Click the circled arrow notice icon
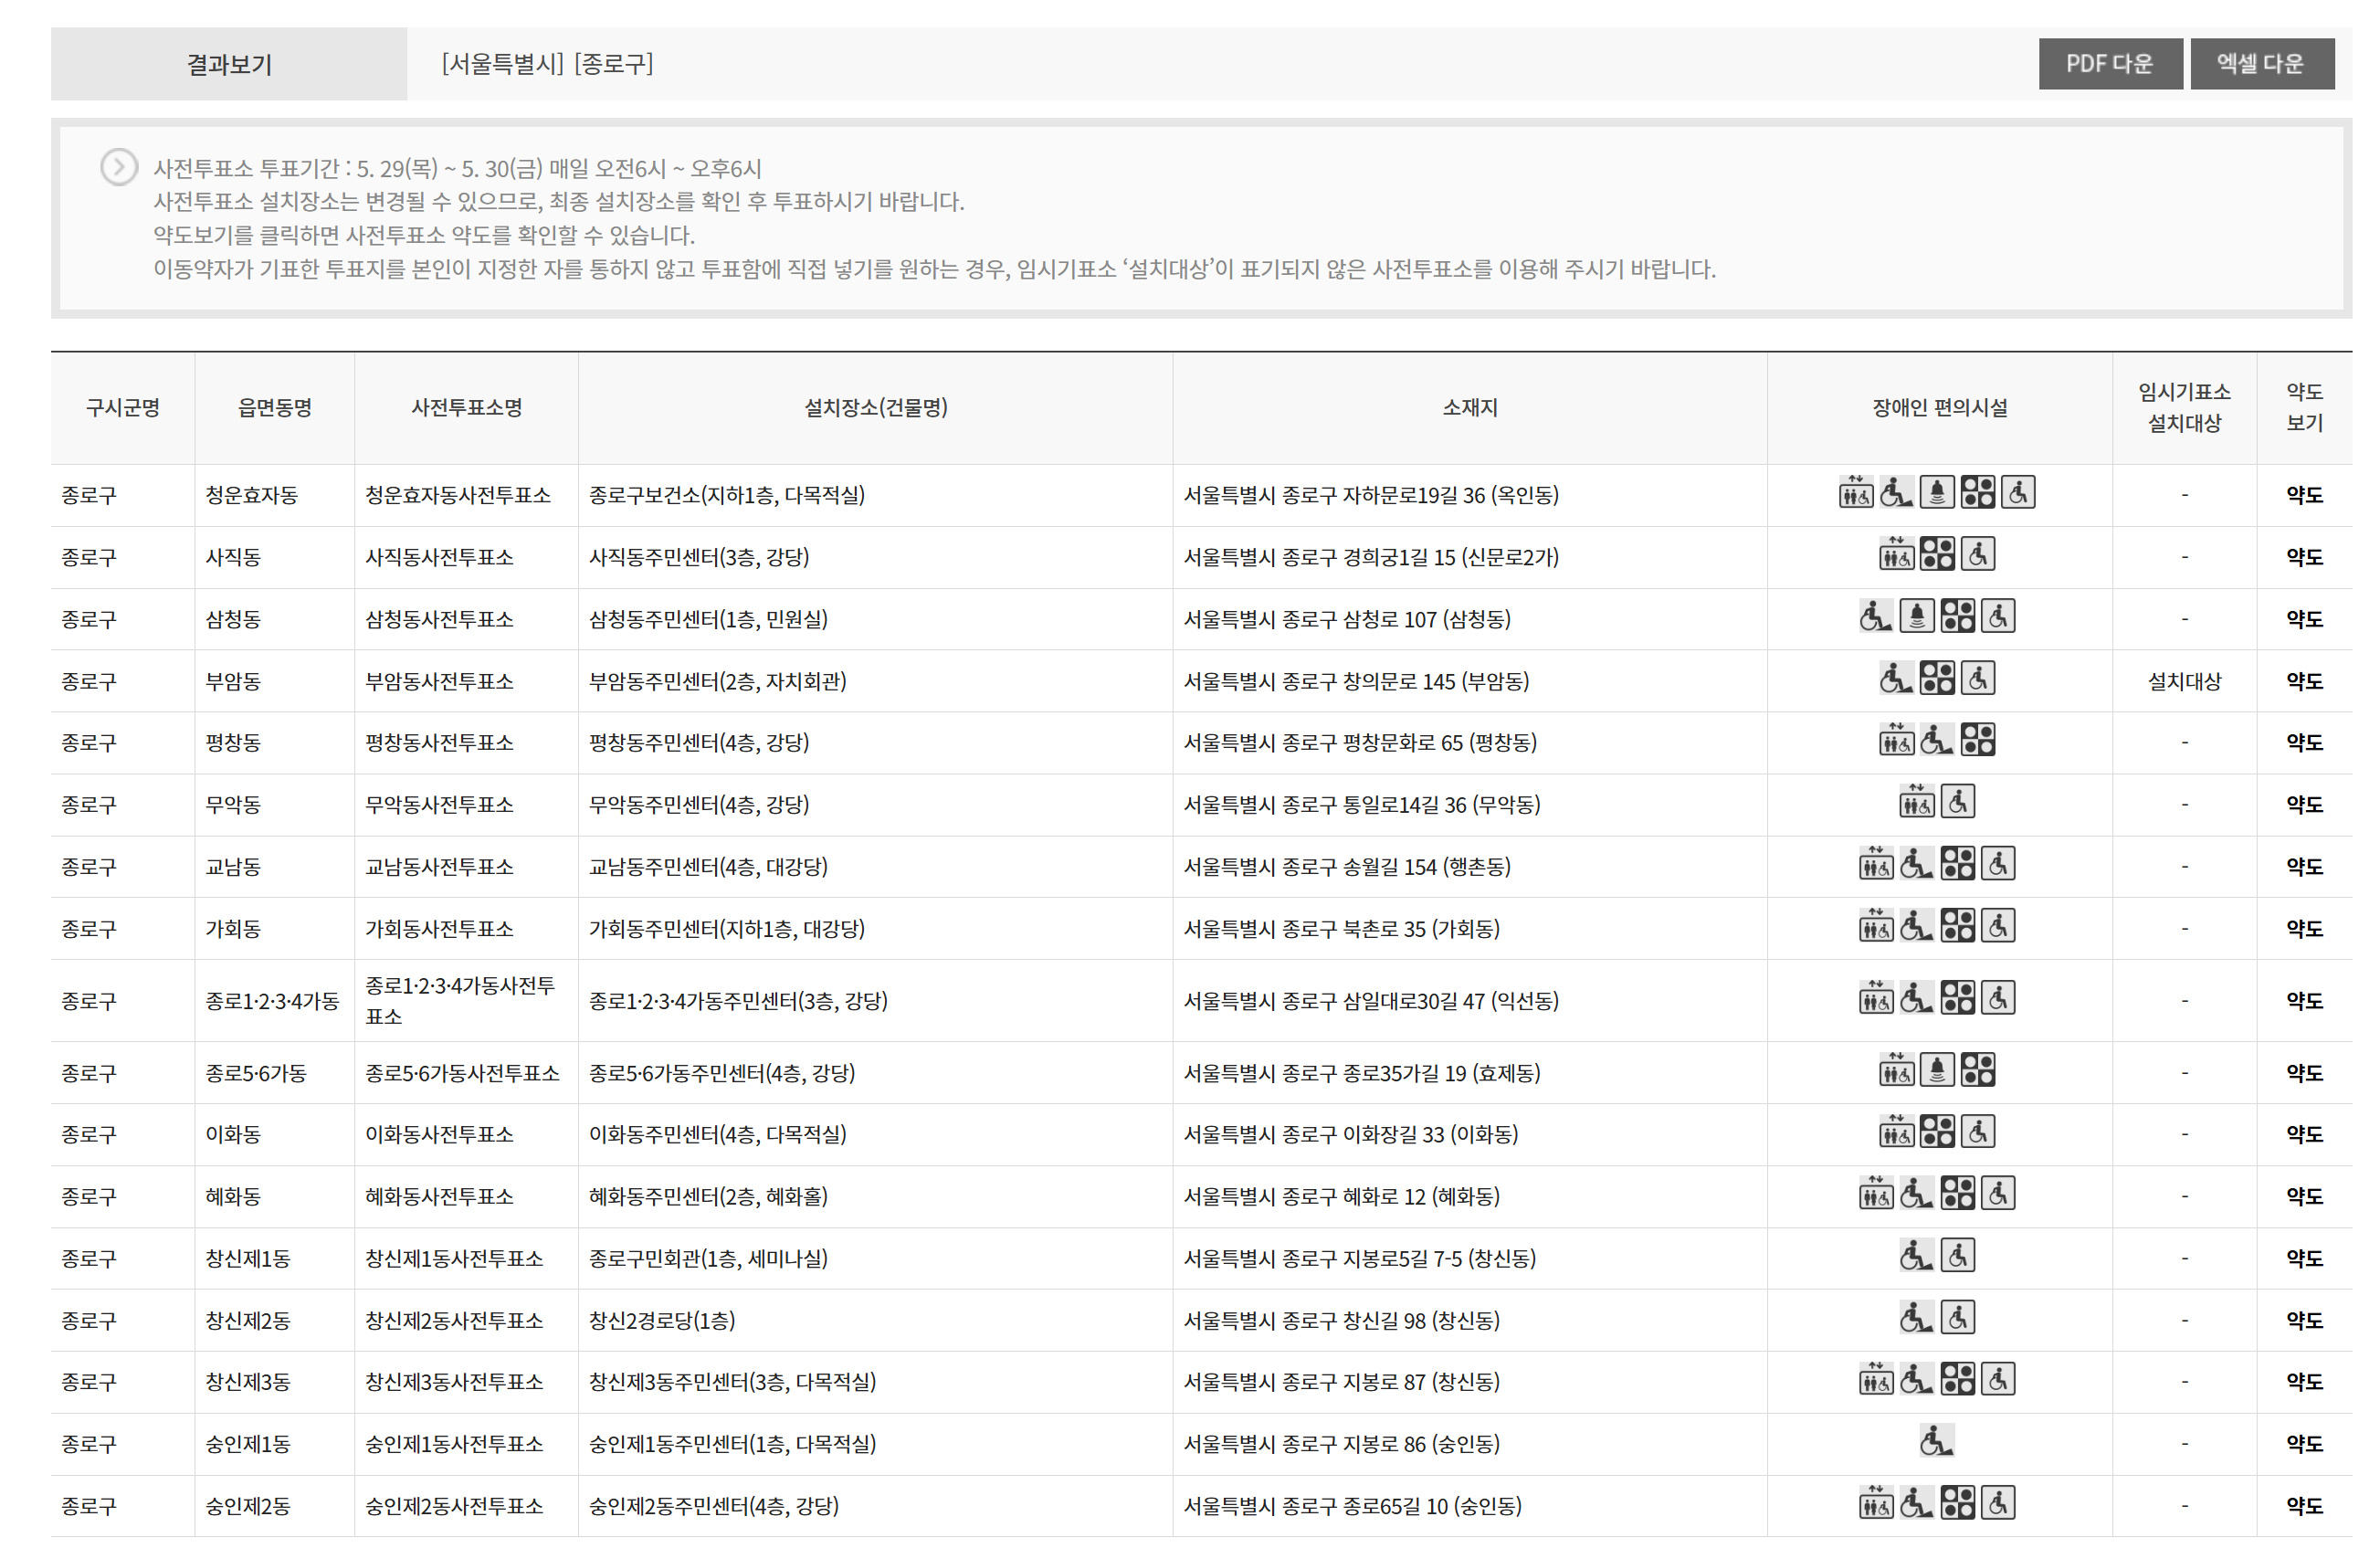Image resolution: width=2380 pixels, height=1548 pixels. pyautogui.click(x=119, y=167)
